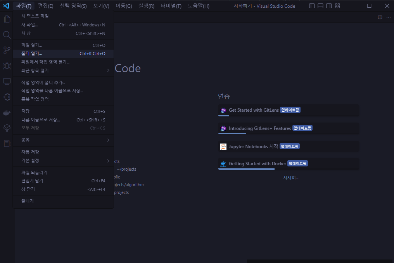Open the Extensions view icon
Image resolution: width=394 pixels, height=263 pixels.
[x=7, y=97]
